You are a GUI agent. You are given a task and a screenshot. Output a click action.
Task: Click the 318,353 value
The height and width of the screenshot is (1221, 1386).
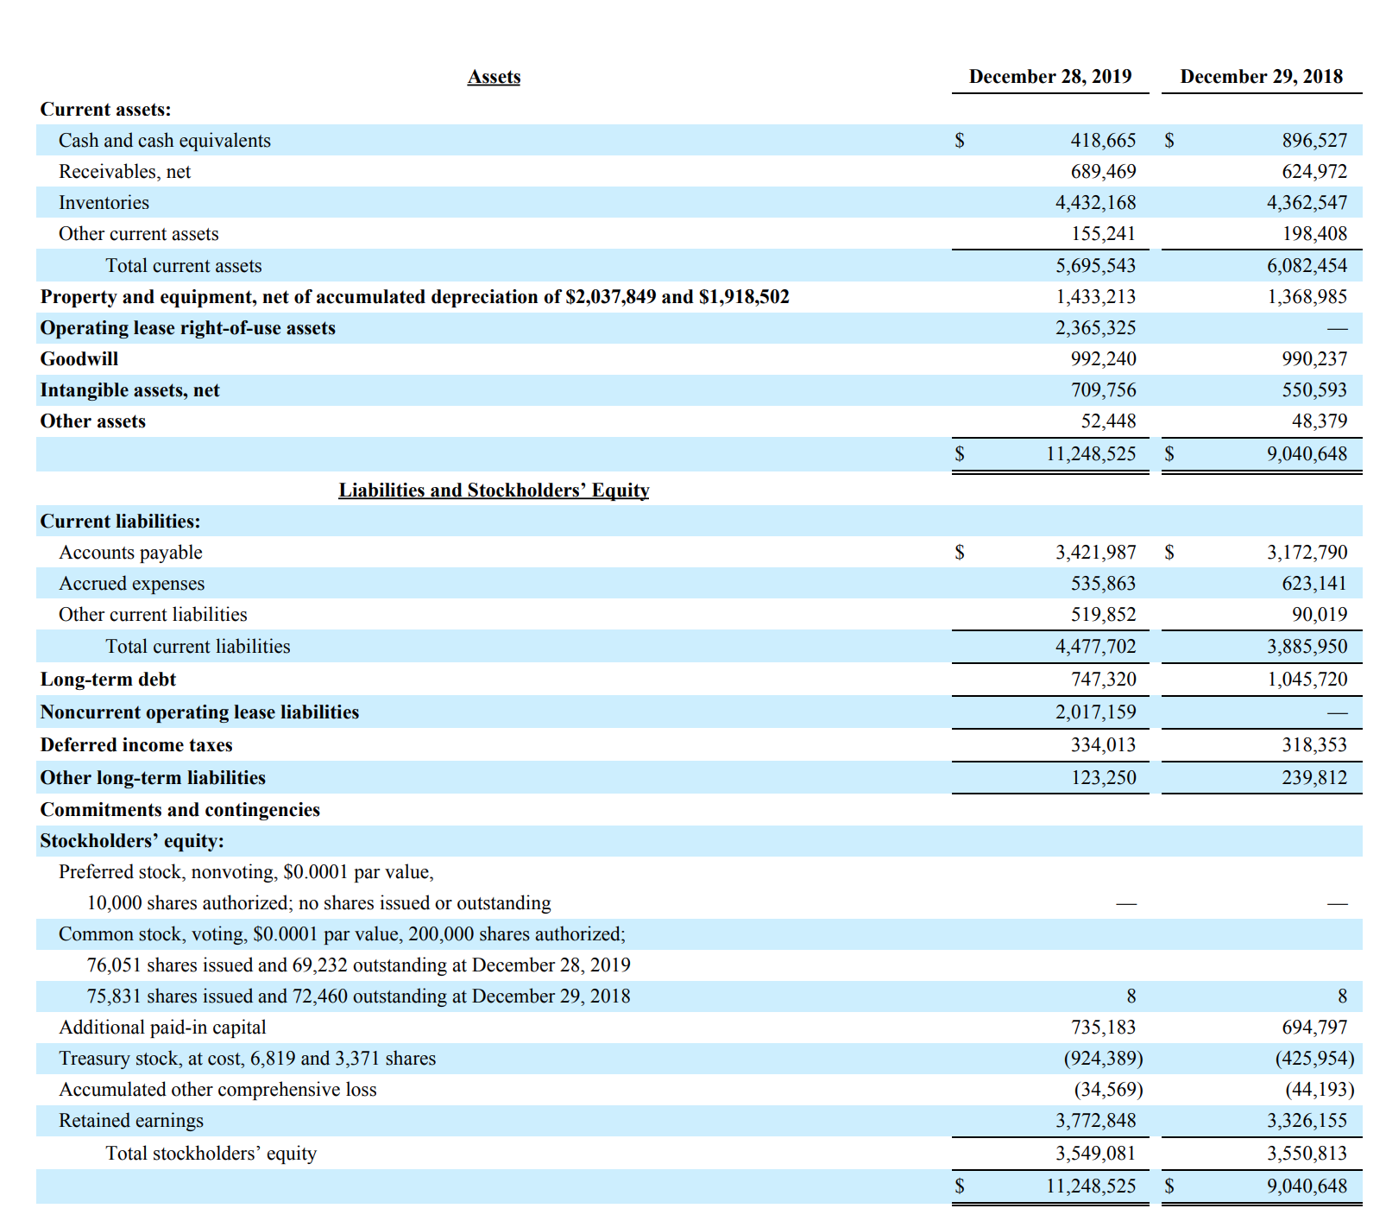[x=1314, y=745]
